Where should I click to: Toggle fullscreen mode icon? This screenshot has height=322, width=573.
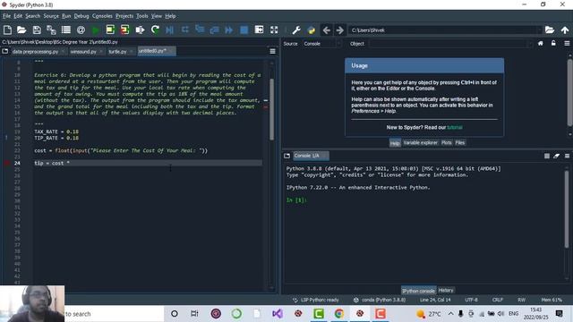pyautogui.click(x=274, y=30)
